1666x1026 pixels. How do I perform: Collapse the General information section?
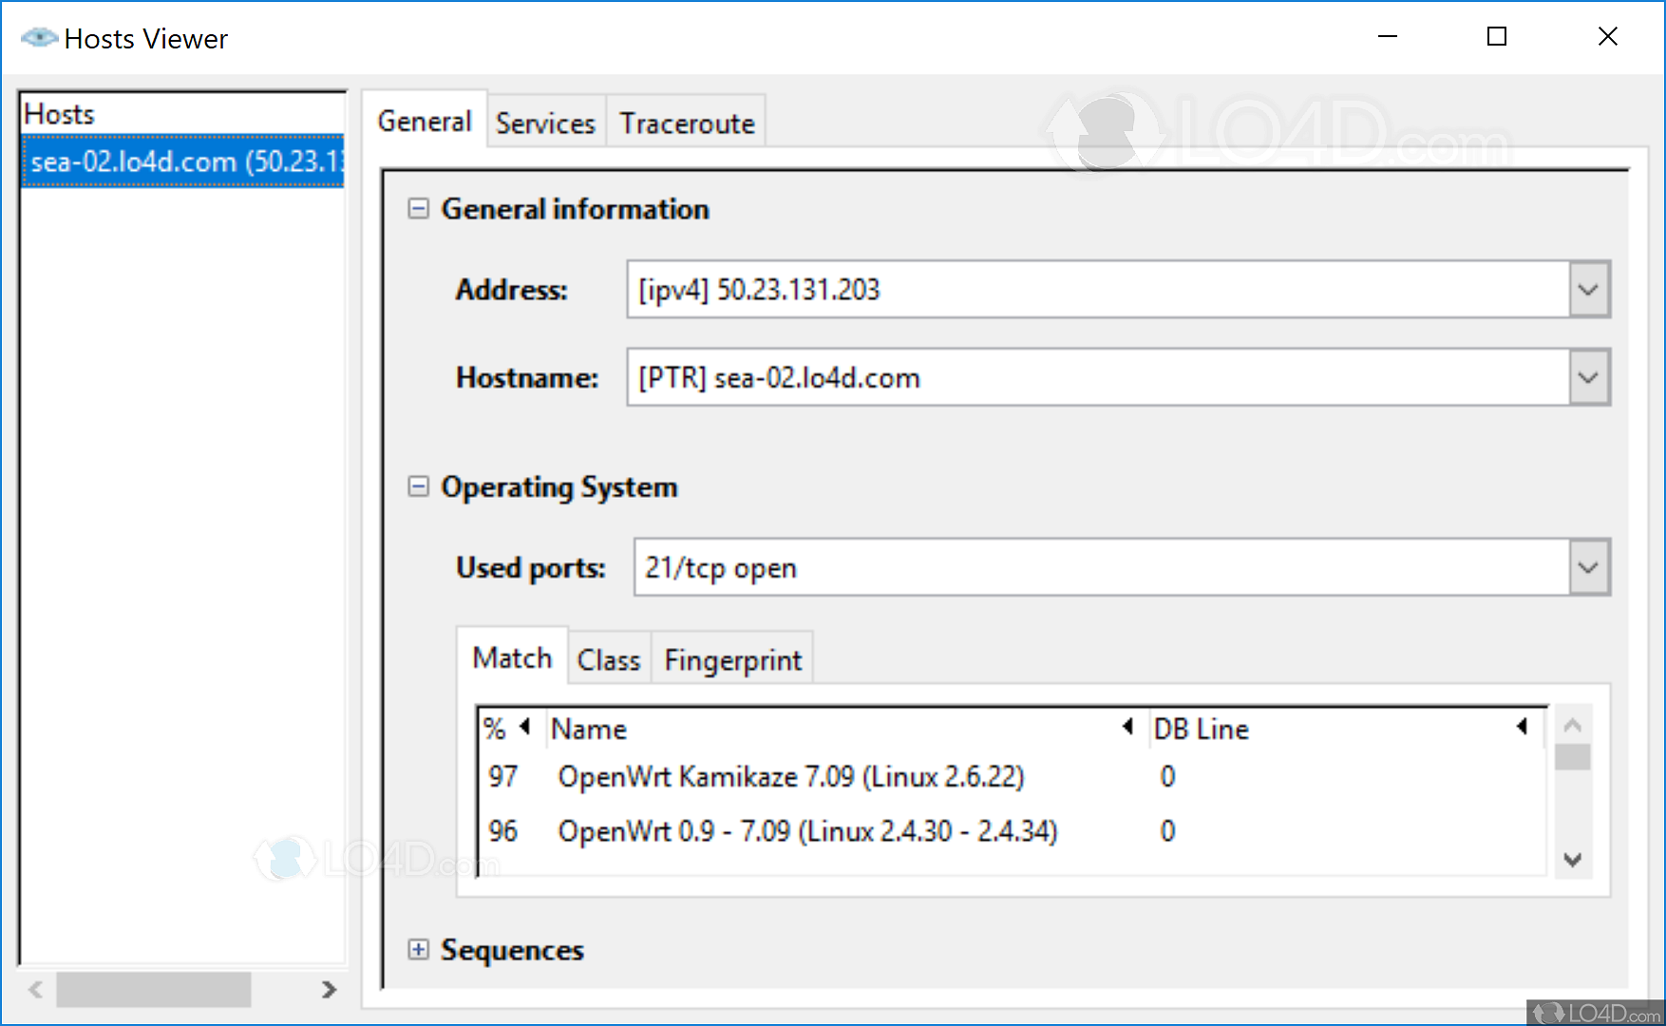pos(418,209)
